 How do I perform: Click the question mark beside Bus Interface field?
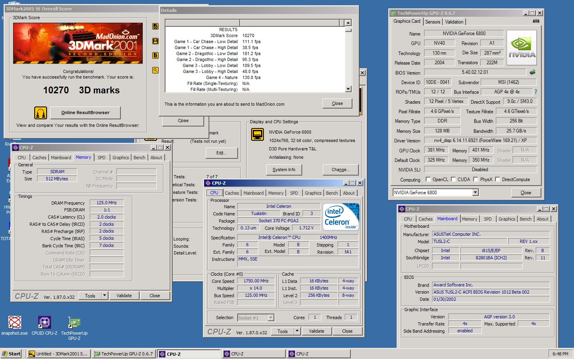tap(535, 92)
